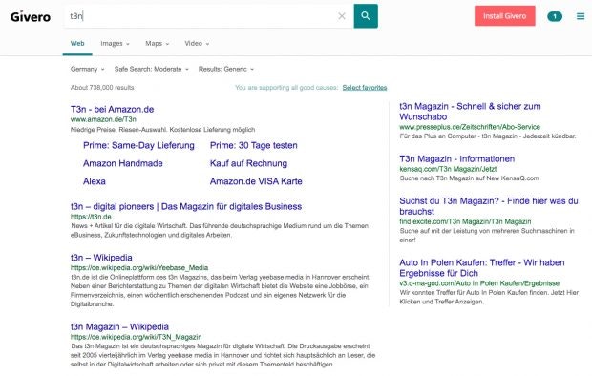The image size is (592, 376).
Task: Open T3n - bei Amazon.de result
Action: tap(112, 110)
